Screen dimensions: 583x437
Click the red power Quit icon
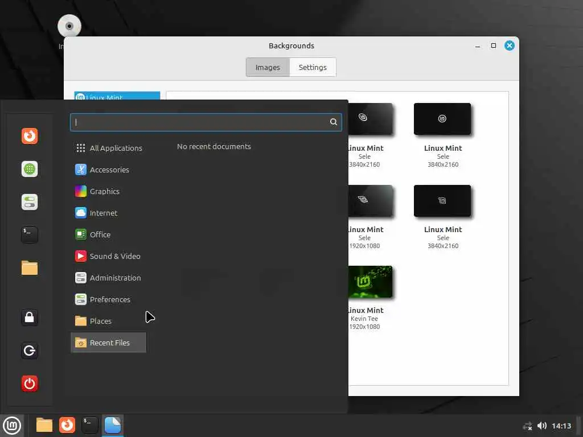pos(30,384)
